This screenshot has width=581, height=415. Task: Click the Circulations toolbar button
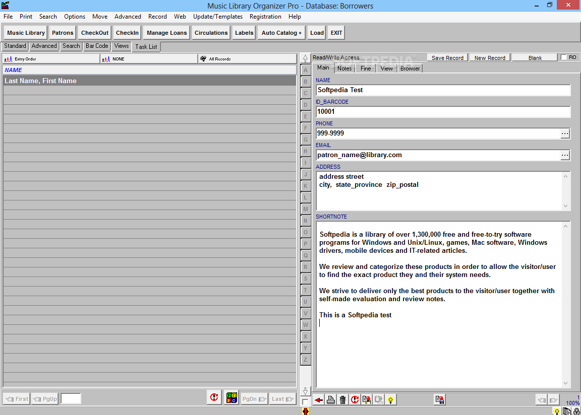211,33
